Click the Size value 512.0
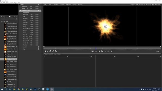The height and width of the screenshot is (91, 162). pyautogui.click(x=32, y=21)
